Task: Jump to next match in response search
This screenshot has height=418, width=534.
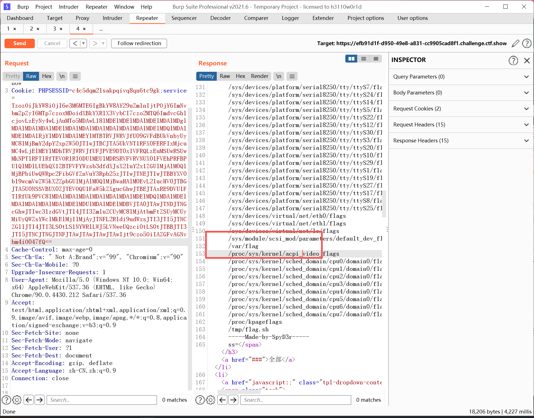Action: click(x=233, y=400)
